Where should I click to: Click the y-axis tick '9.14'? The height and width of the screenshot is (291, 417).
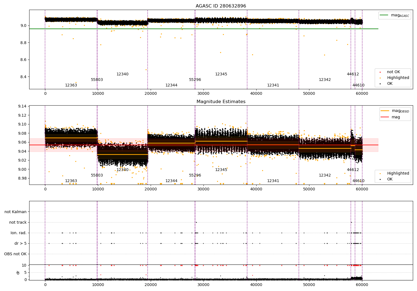tap(22, 106)
